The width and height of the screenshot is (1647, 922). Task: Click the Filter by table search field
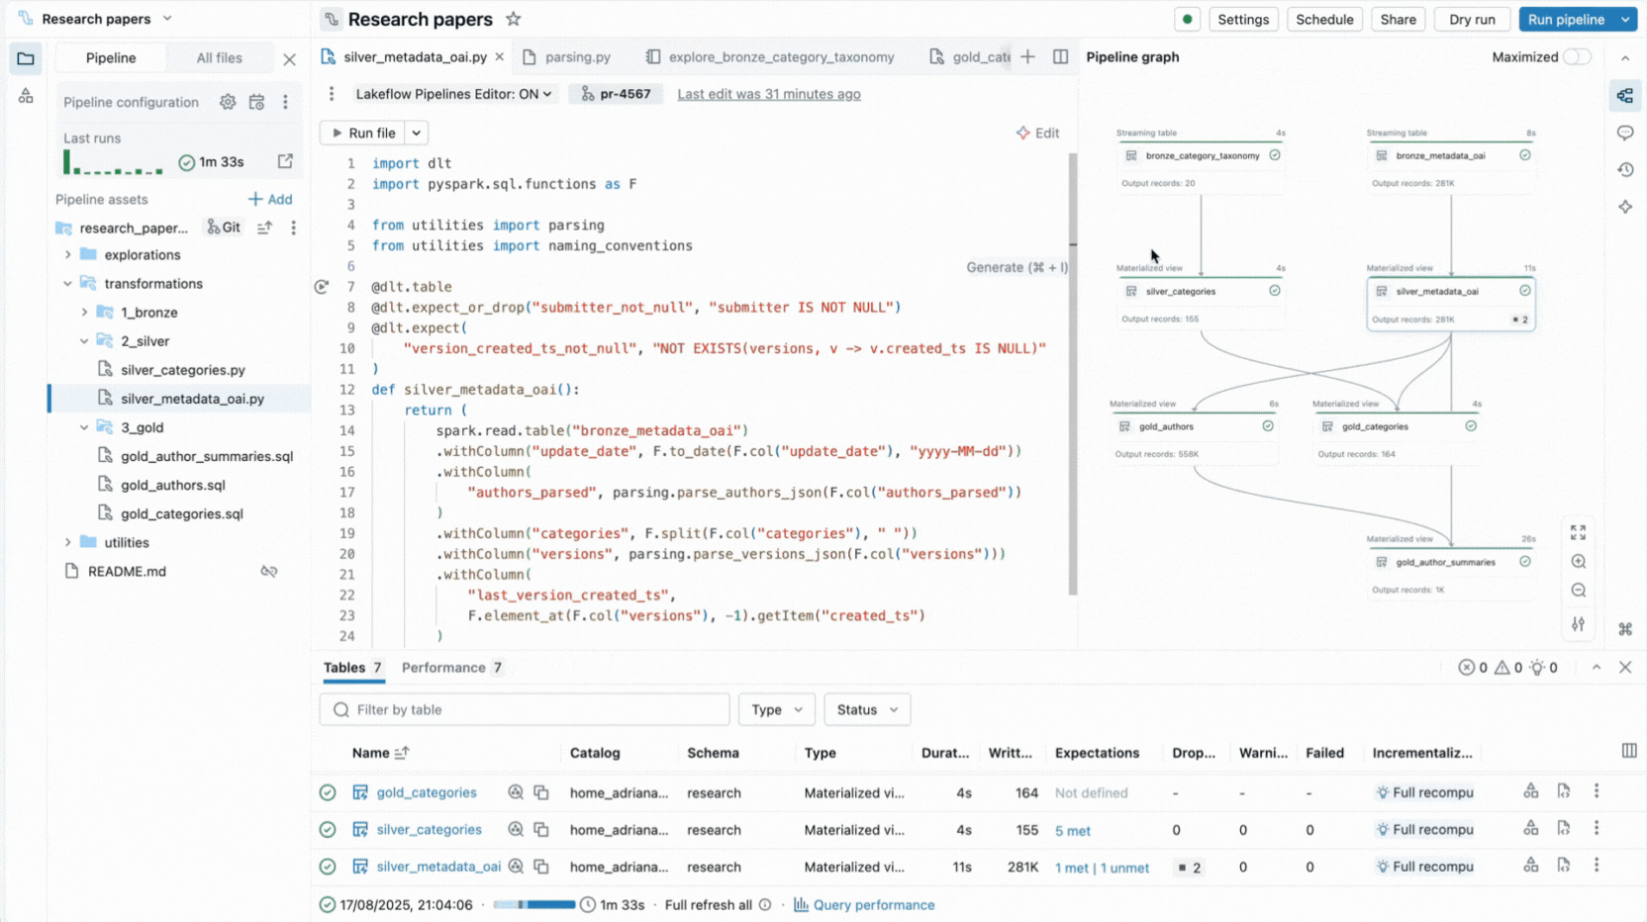(x=525, y=709)
